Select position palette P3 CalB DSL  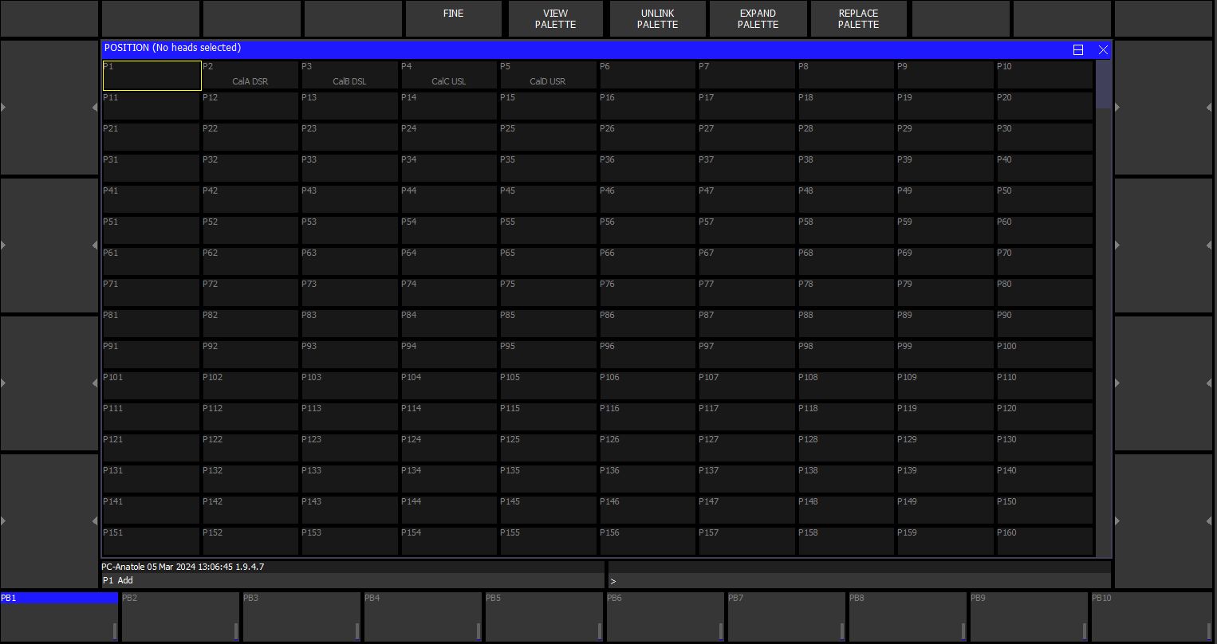tap(349, 76)
